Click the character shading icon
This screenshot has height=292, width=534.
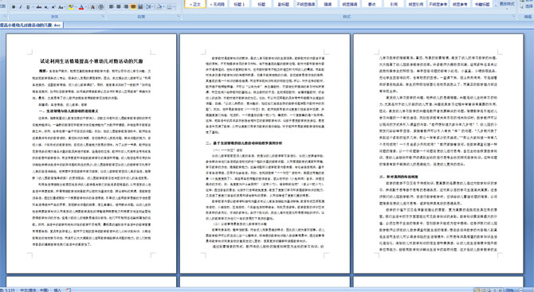click(x=92, y=7)
